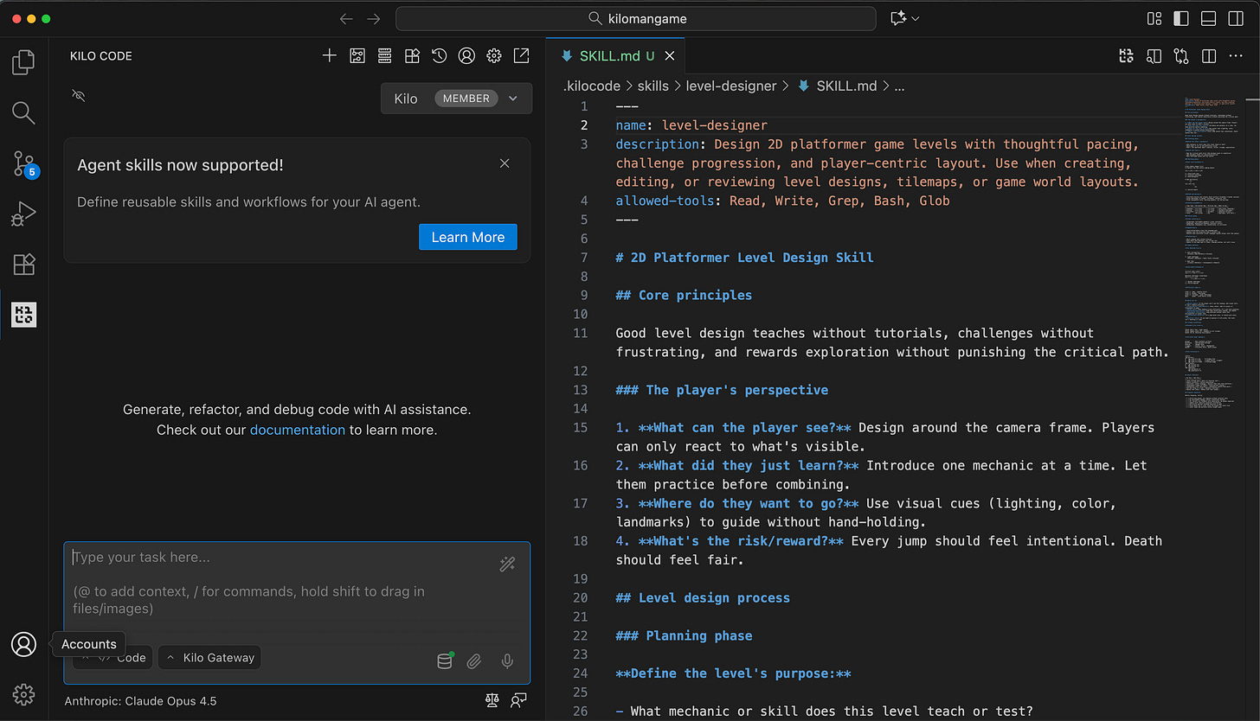Click level-designer in the breadcrumb path
Screen dimensions: 1260x721
click(731, 86)
